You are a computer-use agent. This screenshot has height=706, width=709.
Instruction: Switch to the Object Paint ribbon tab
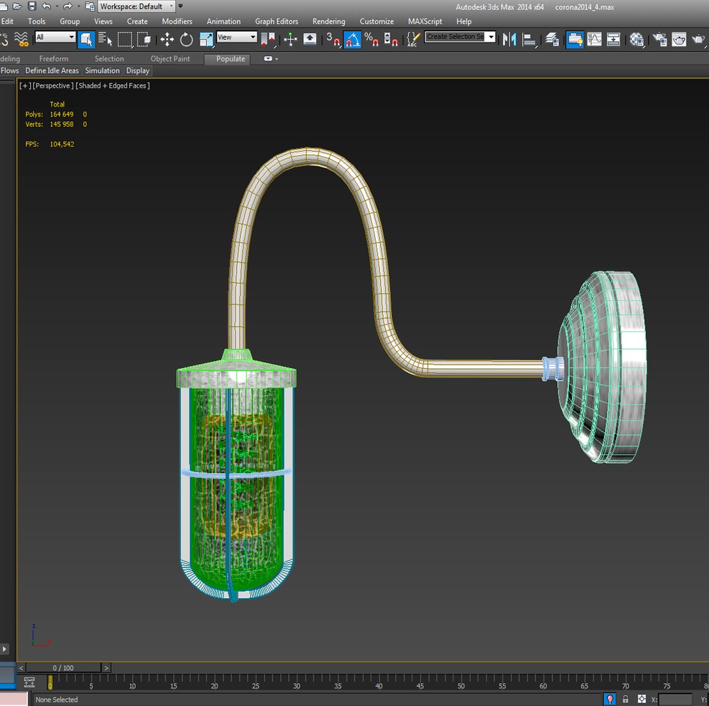tap(171, 59)
